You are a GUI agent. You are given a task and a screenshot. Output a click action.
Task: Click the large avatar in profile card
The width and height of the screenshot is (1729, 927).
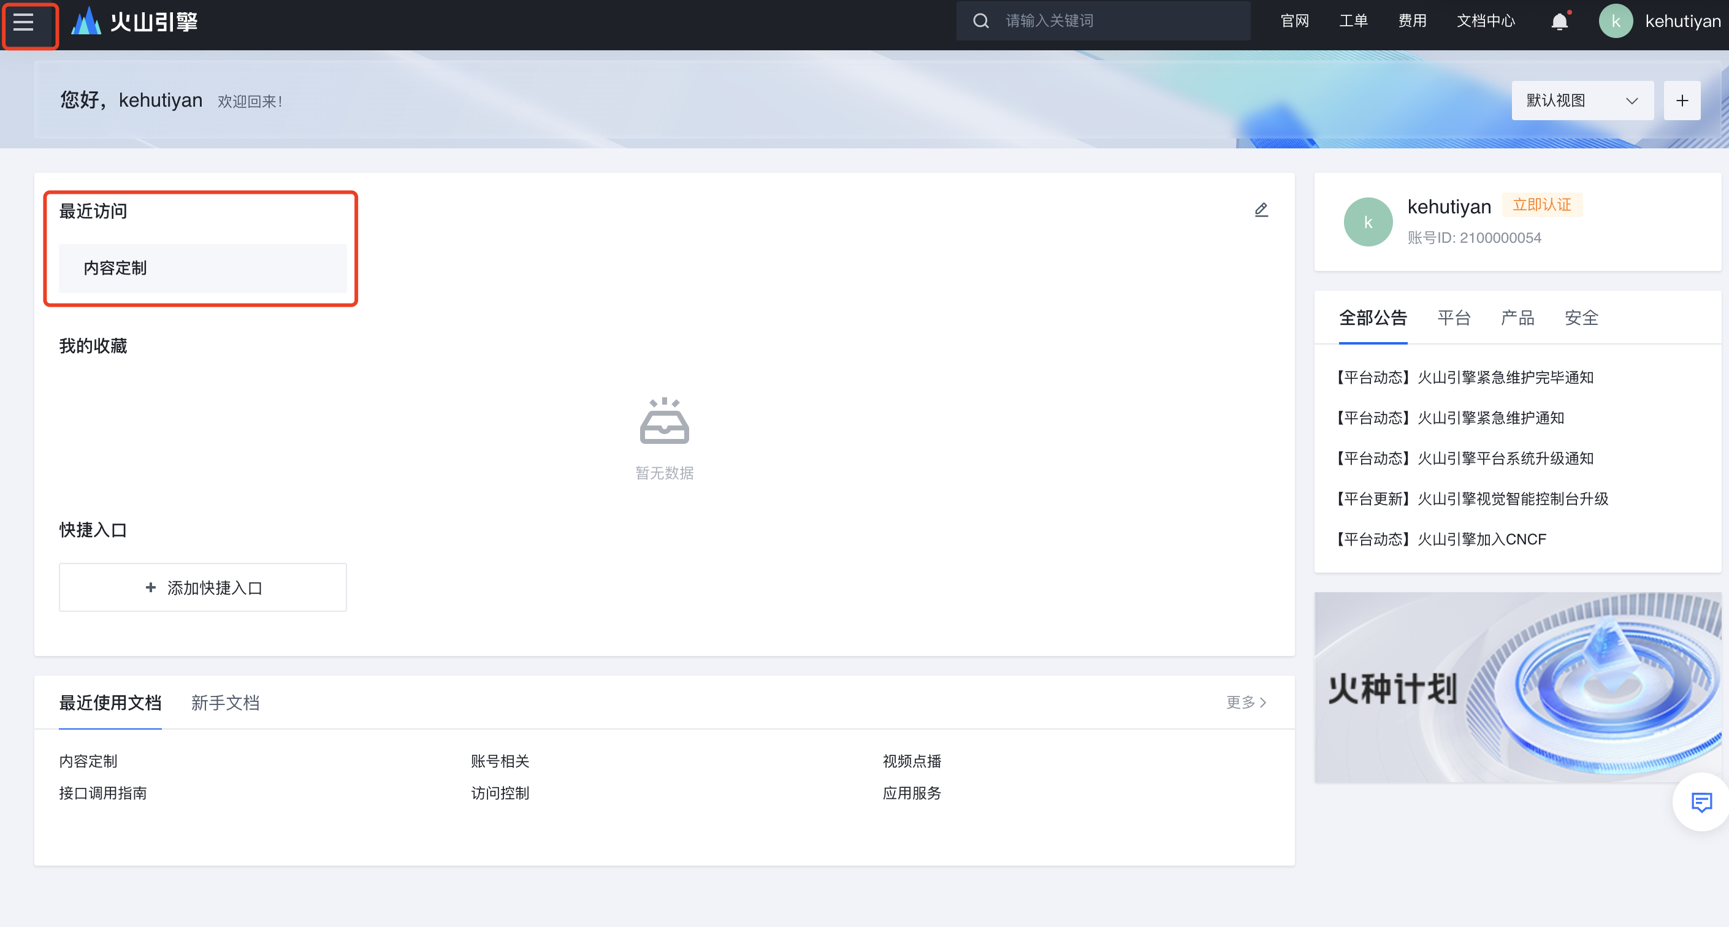pyautogui.click(x=1368, y=222)
